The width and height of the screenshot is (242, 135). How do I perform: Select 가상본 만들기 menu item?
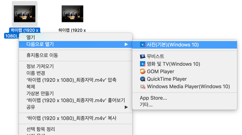(x=76, y=93)
